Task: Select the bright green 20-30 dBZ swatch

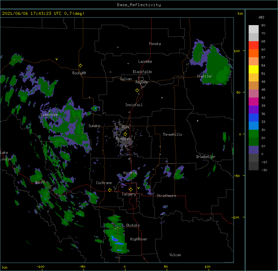Action: click(253, 134)
